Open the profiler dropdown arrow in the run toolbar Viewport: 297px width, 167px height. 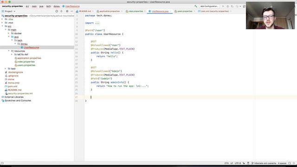pyautogui.click(x=240, y=6)
